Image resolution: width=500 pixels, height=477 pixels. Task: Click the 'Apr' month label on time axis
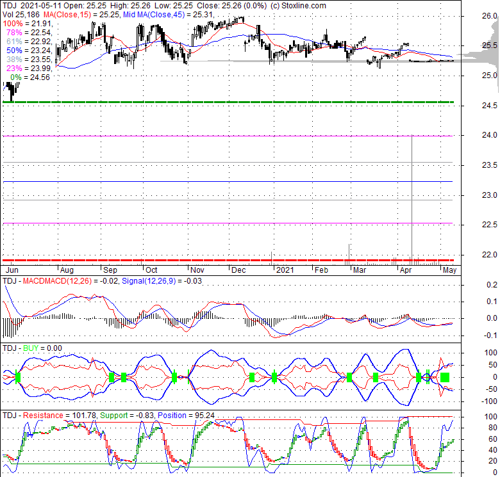[406, 270]
